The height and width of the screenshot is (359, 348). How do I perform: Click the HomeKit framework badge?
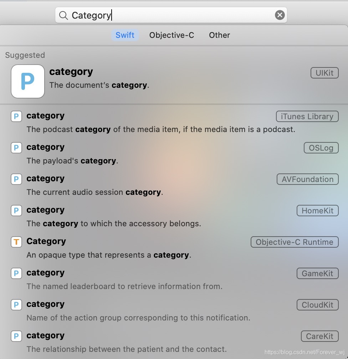coord(318,211)
